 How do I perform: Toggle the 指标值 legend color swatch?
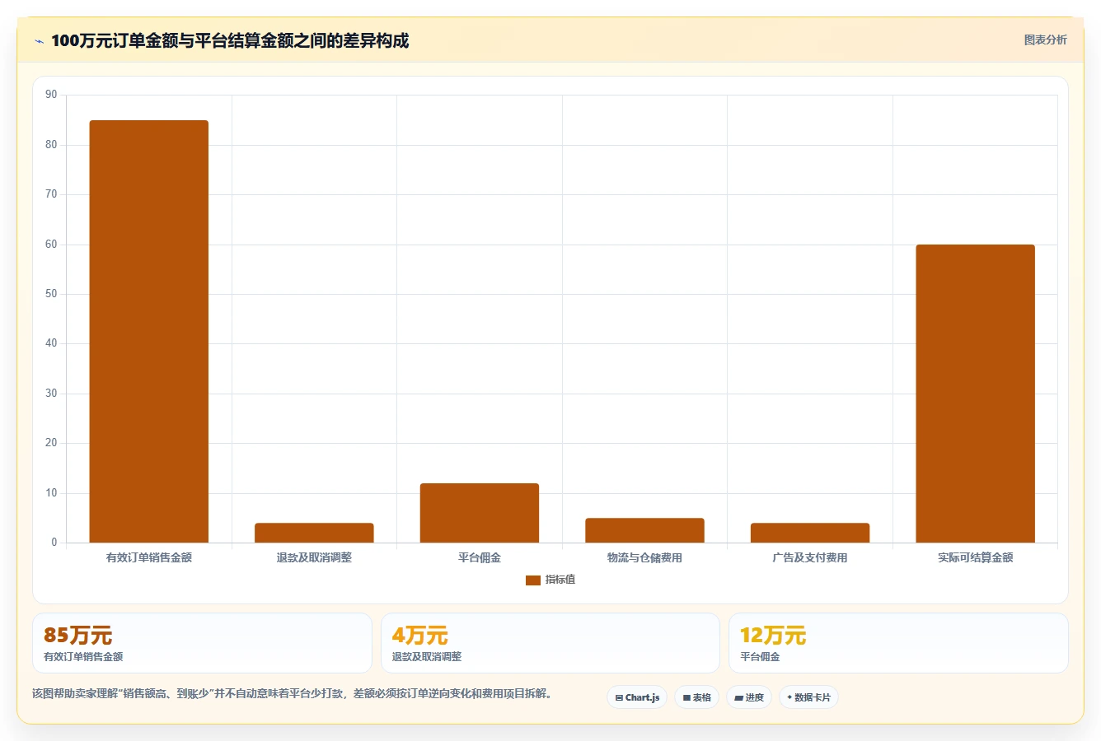(x=532, y=580)
